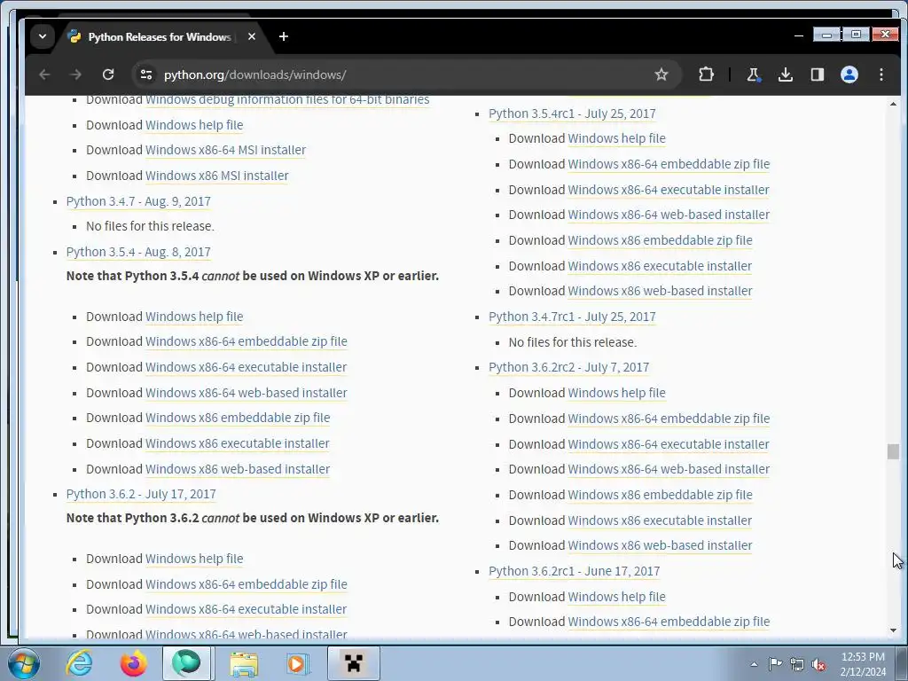Download Python 3.5.4rc1 x86-64 executable installer
The image size is (908, 681).
(669, 190)
